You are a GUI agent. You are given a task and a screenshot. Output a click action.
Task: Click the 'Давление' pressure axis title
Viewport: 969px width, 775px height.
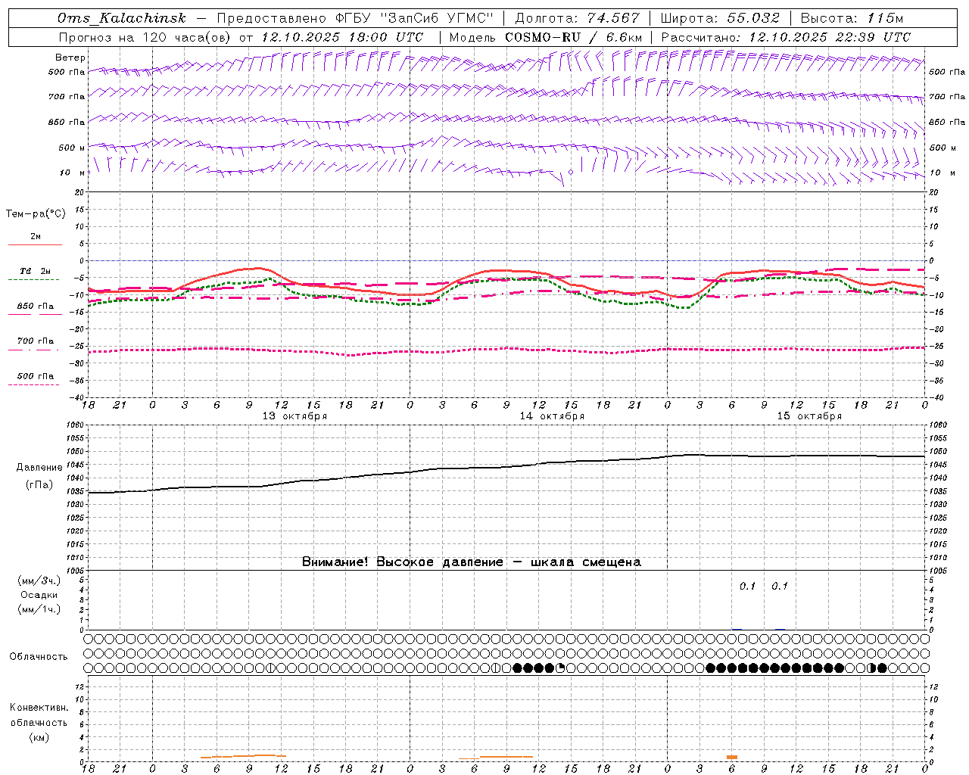39,468
